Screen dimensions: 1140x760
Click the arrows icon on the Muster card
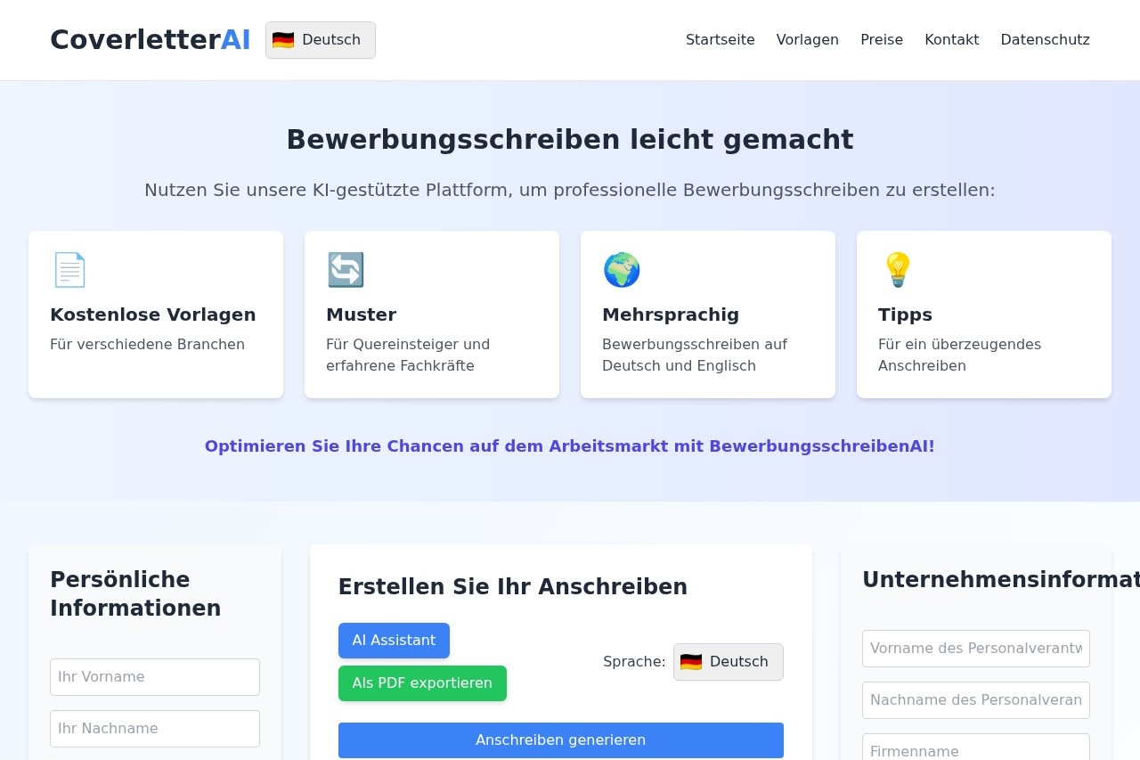[346, 269]
